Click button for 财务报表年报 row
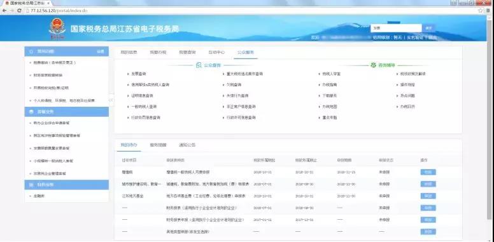 click(428, 220)
